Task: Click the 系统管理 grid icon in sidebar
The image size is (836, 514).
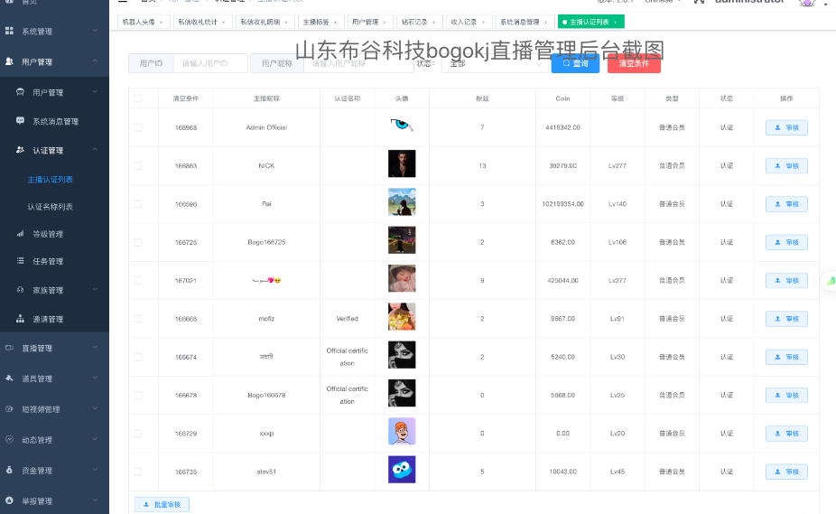Action: 9,32
